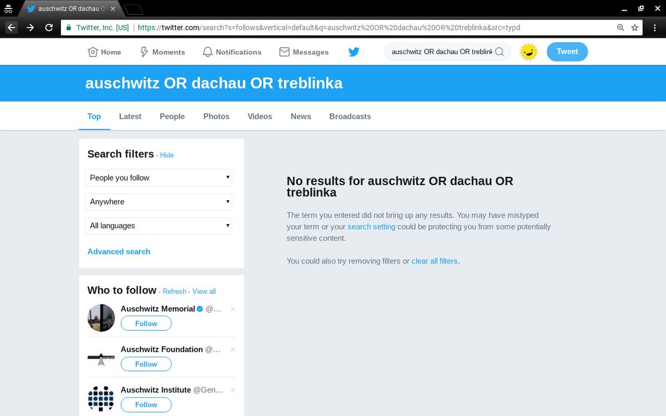The width and height of the screenshot is (666, 416).
Task: Switch to the People tab
Action: click(172, 116)
